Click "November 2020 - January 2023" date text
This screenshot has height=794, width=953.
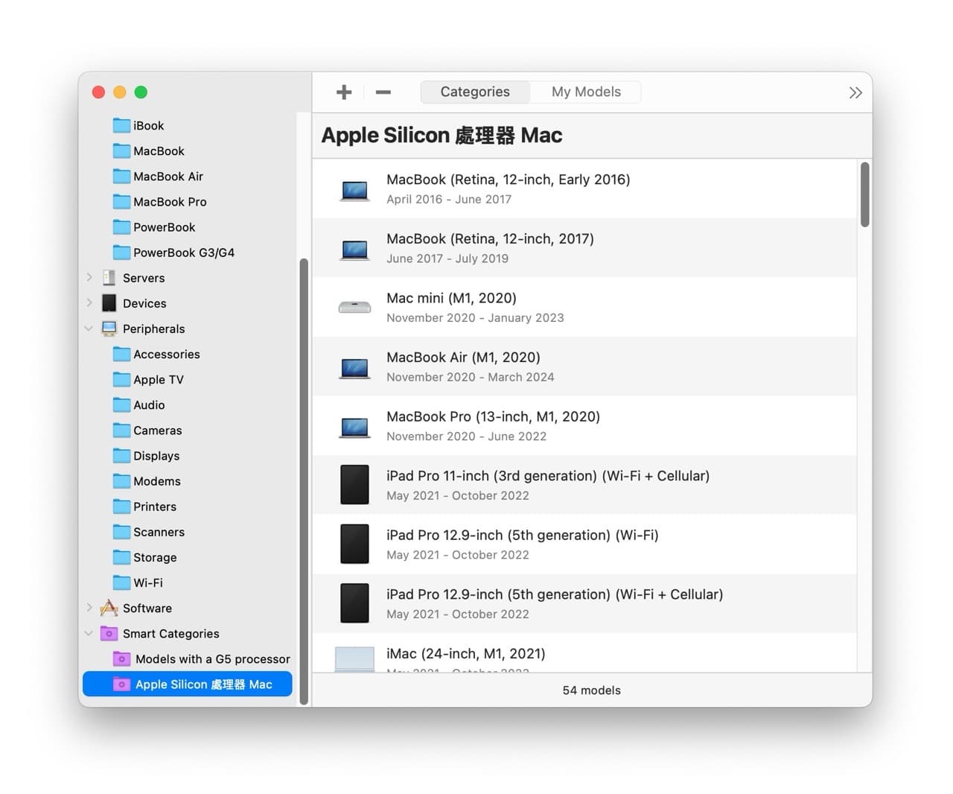(475, 317)
